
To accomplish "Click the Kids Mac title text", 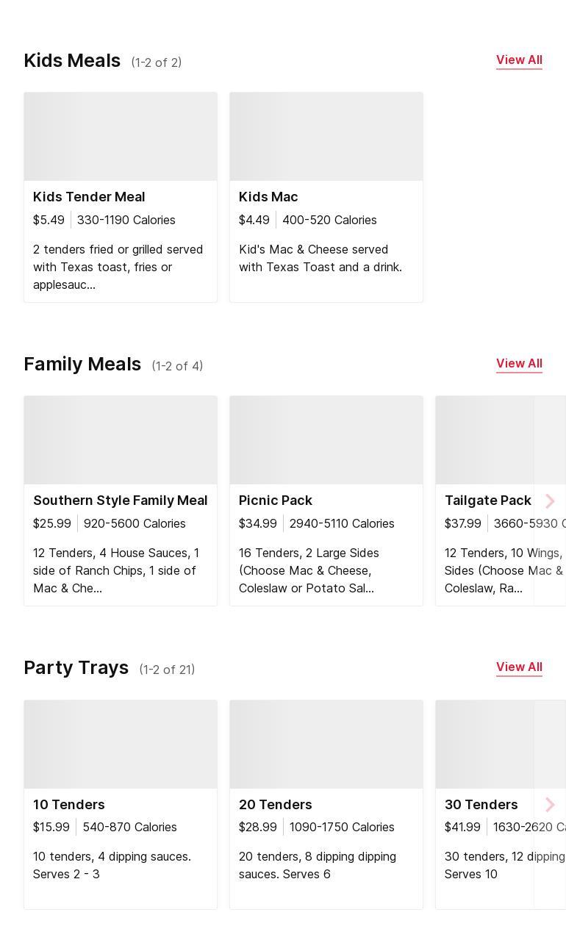I will click(268, 197).
